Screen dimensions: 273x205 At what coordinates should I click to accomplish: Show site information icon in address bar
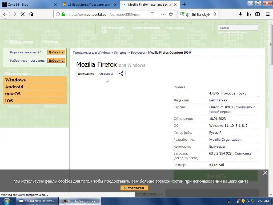(x=58, y=14)
